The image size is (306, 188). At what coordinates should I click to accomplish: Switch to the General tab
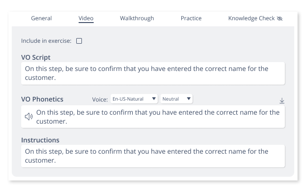(x=41, y=18)
